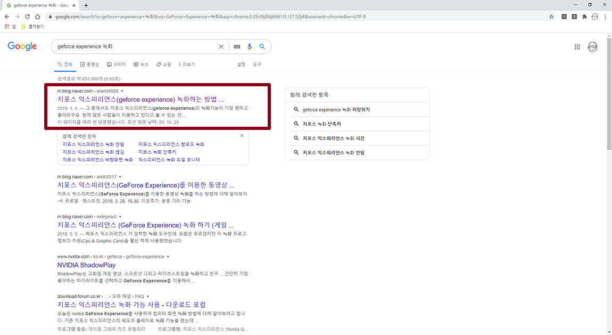Bookmark this page with the star icon
Image resolution: width=612 pixels, height=335 pixels.
tap(551, 17)
